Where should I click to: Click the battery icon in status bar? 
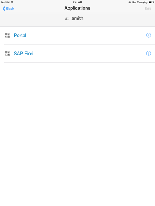[151, 2]
